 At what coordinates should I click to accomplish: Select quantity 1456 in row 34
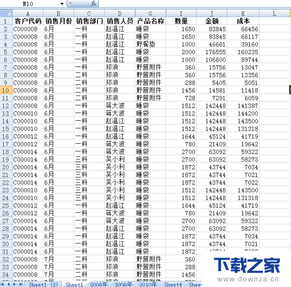181,274
